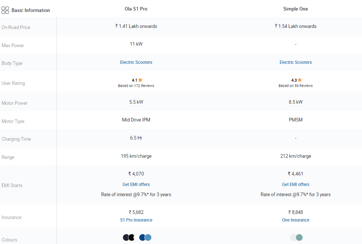Click the ₹ 1.41 Lakh onwards price

(x=136, y=26)
